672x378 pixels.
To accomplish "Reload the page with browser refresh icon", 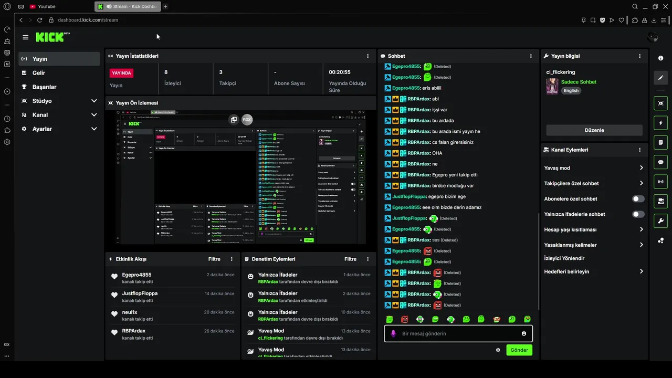I will [x=39, y=20].
